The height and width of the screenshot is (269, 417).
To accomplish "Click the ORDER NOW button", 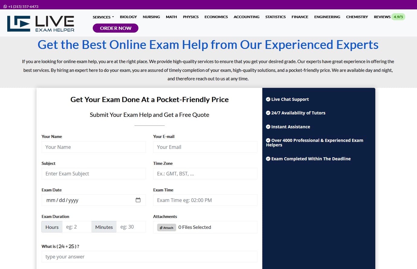I will (x=115, y=28).
